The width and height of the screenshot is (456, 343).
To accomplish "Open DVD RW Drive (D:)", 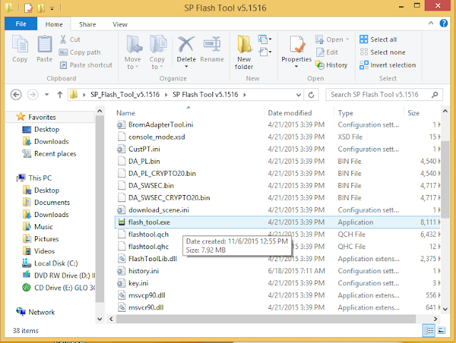I will 58,276.
